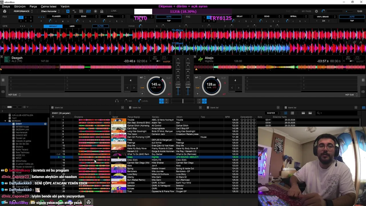Toggle deck 2 pad grid icon

pyautogui.click(x=363, y=80)
